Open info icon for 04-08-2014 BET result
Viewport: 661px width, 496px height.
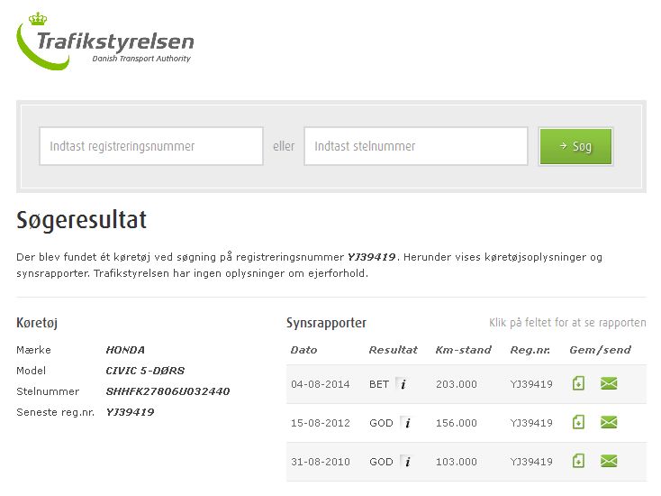pyautogui.click(x=403, y=384)
